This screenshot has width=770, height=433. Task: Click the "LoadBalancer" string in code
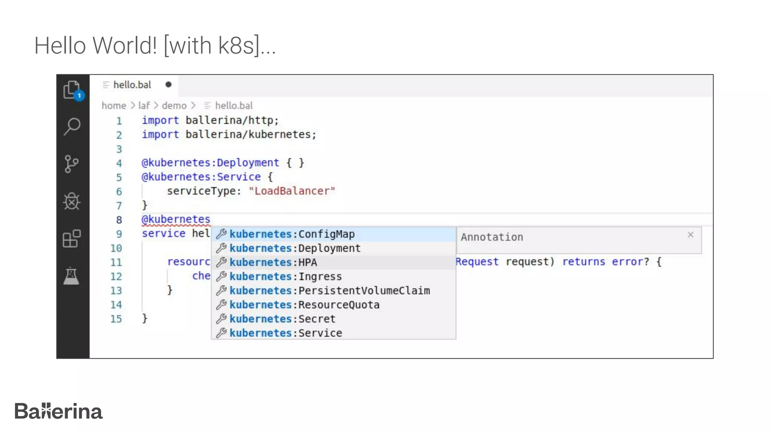292,191
